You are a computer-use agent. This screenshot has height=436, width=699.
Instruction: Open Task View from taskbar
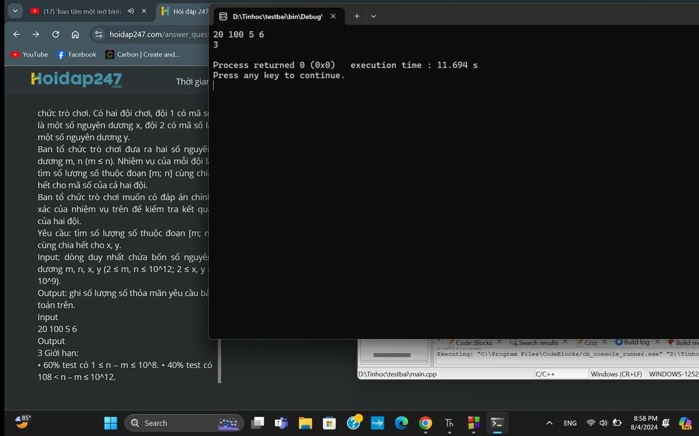pos(257,423)
